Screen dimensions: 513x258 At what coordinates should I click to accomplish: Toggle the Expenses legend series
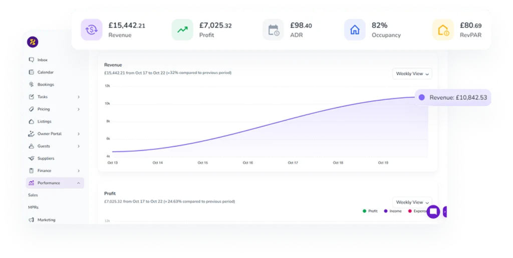click(x=417, y=211)
